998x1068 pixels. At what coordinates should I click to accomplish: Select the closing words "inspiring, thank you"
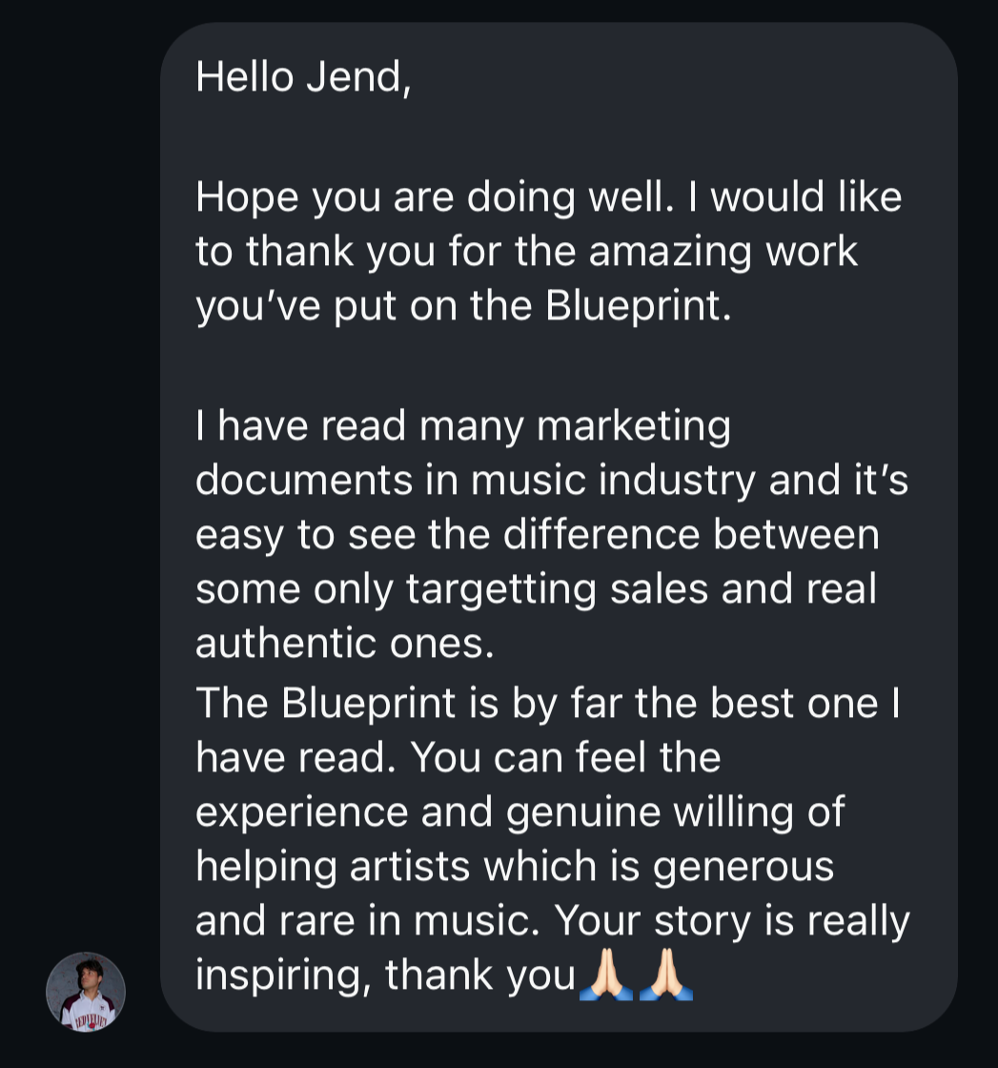[386, 976]
